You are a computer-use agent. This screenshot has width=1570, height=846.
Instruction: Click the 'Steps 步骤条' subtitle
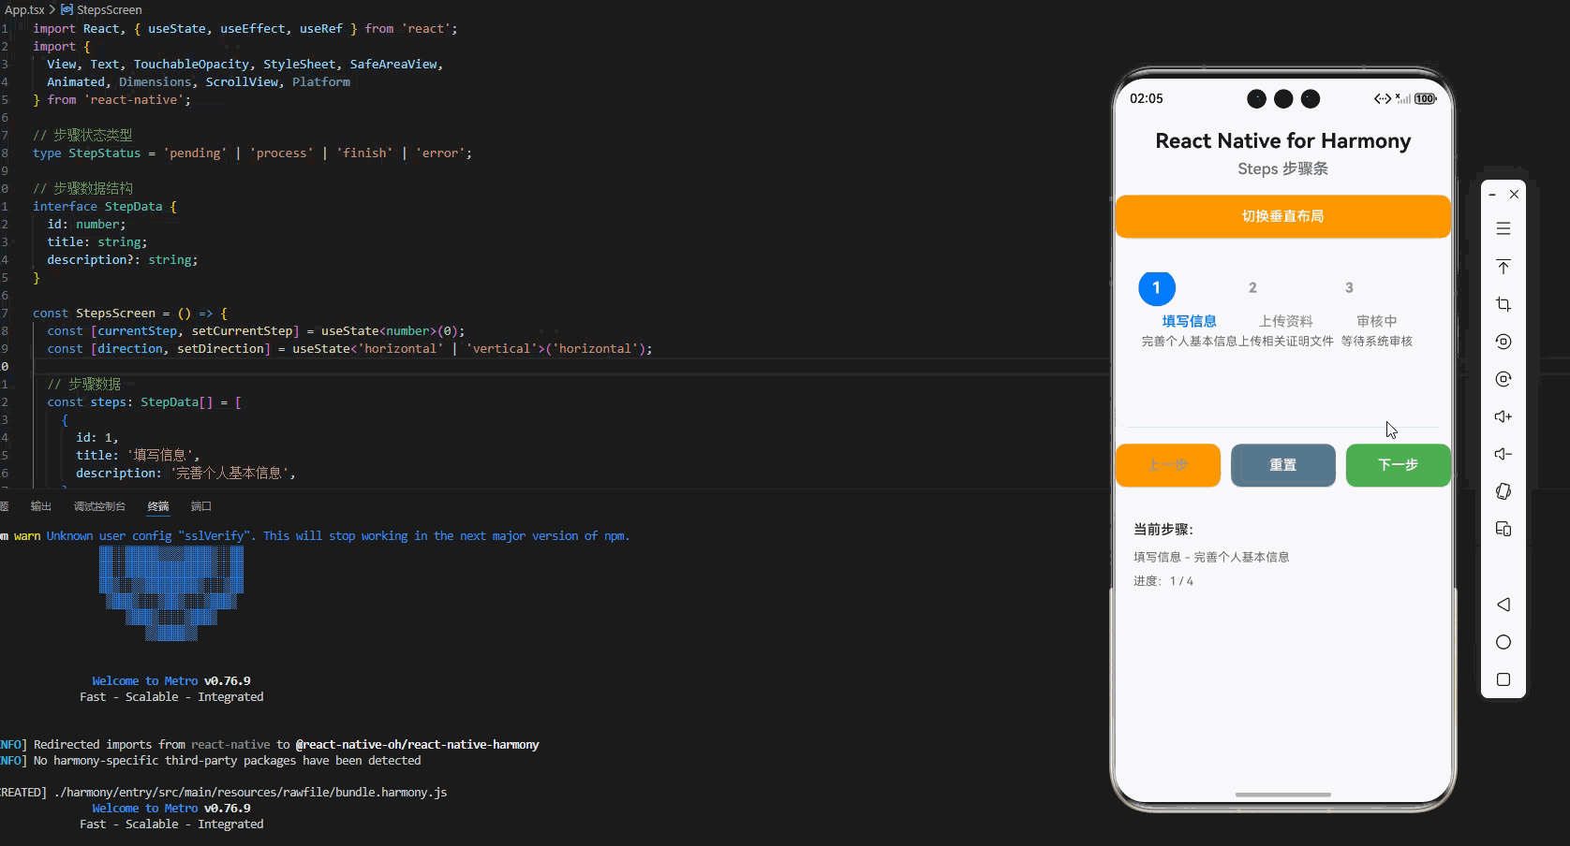1282,168
